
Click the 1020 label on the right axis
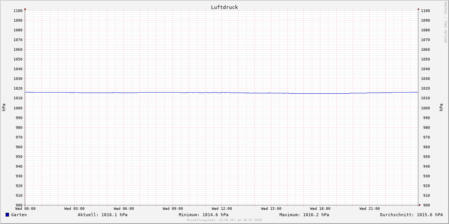(x=425, y=88)
